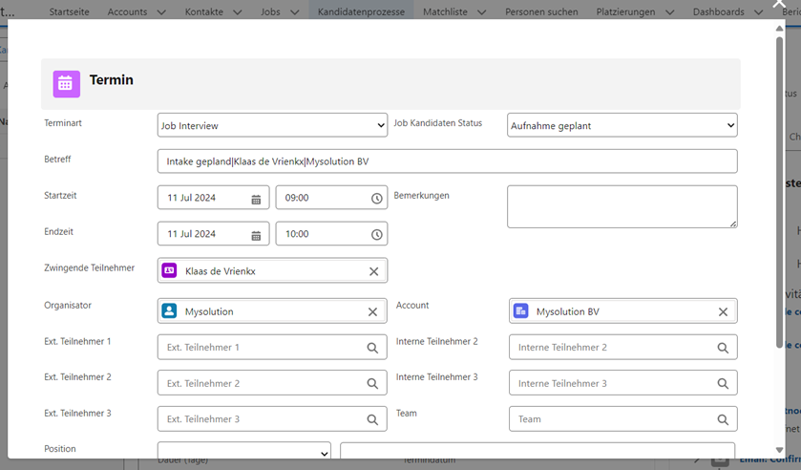Switch to the Kandidatenprozesse tab
The height and width of the screenshot is (470, 801).
pos(361,12)
